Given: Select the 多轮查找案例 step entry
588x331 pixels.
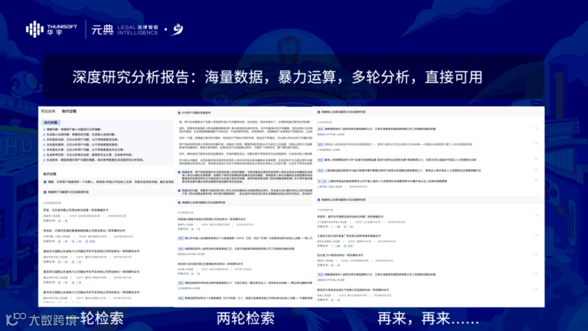Looking at the screenshot, I should (x=80, y=145).
